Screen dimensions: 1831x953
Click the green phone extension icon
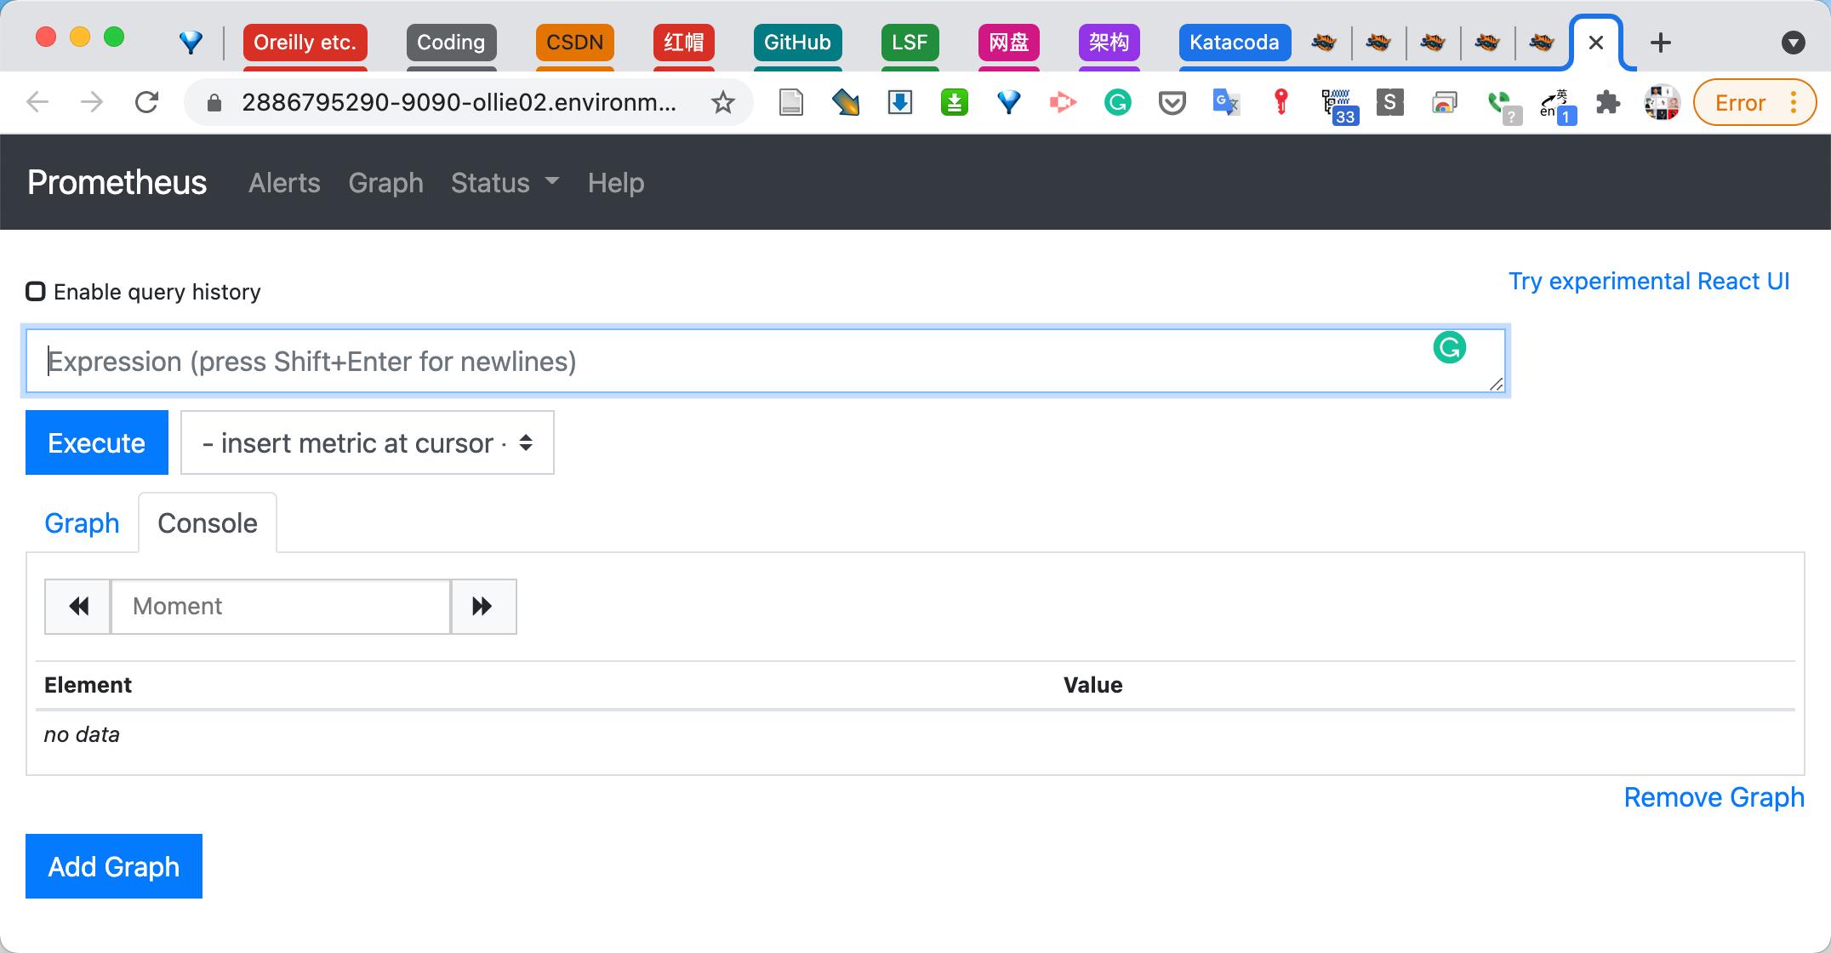1503,106
